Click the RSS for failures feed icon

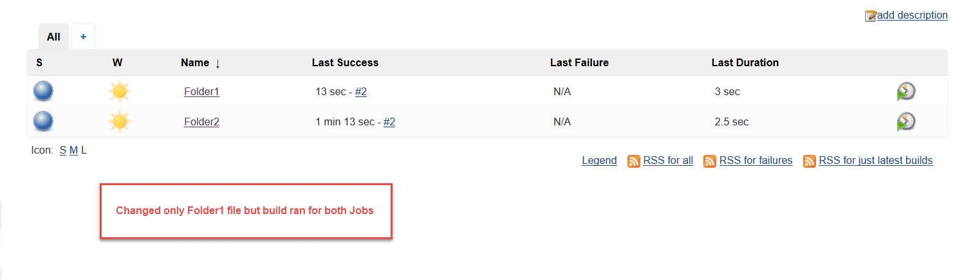click(710, 161)
